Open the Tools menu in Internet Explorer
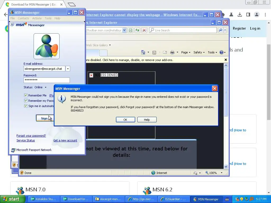271x203 pixels. (x=213, y=52)
